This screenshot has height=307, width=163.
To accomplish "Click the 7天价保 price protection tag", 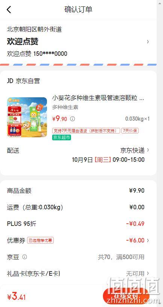I will [x=130, y=130].
